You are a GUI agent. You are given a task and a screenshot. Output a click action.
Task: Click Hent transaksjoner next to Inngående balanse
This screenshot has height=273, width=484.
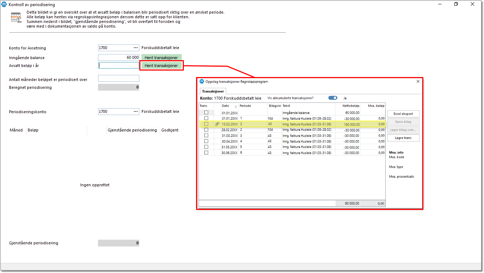click(161, 57)
